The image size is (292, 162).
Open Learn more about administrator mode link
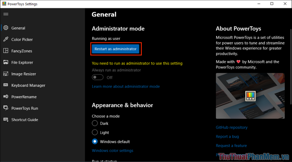click(126, 87)
